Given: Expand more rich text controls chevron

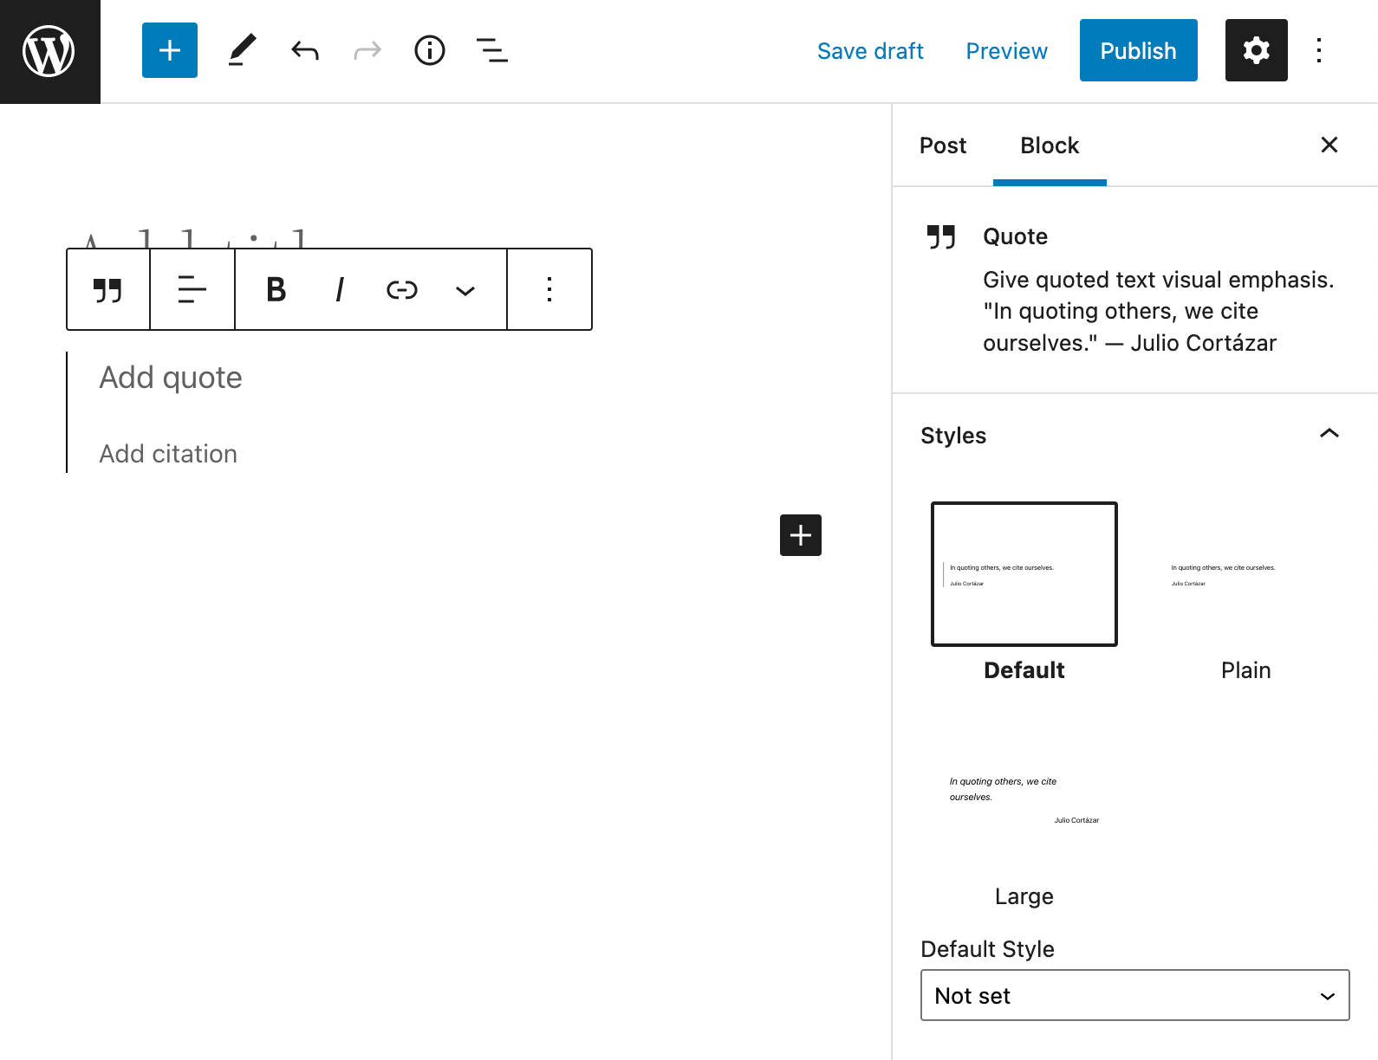Looking at the screenshot, I should (x=465, y=291).
